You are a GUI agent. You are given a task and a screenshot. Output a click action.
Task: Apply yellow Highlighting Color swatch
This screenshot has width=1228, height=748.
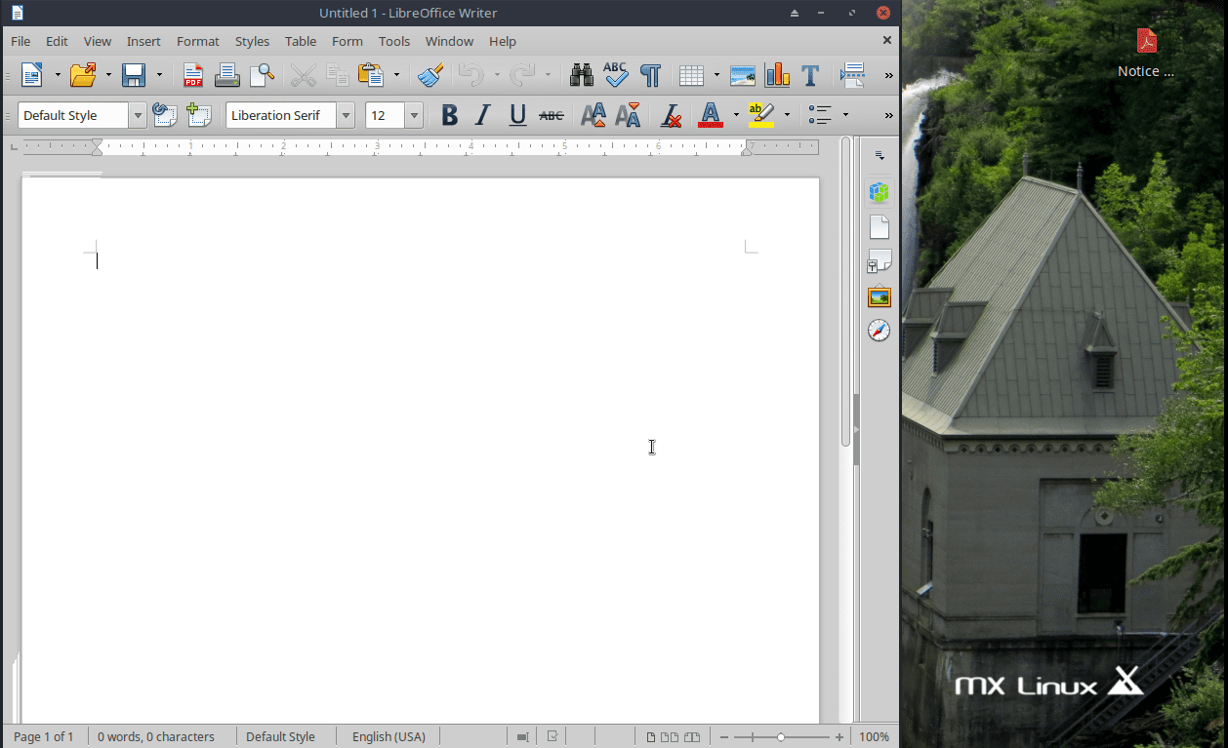click(761, 115)
